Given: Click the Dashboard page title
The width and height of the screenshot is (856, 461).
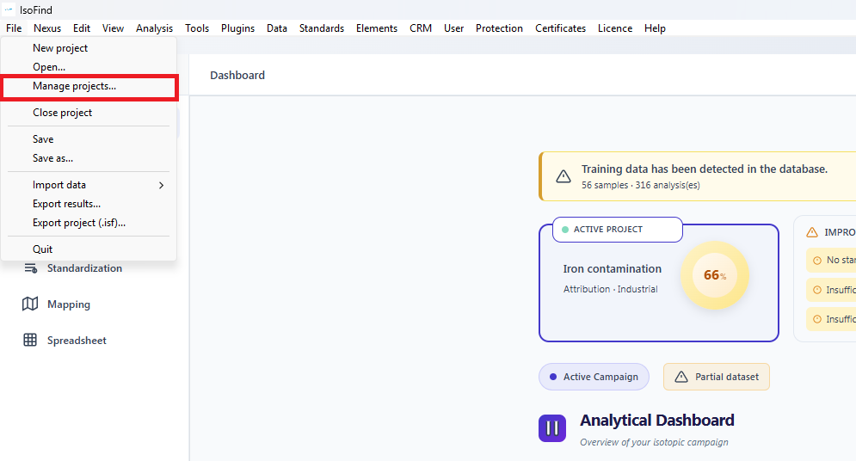Looking at the screenshot, I should tap(237, 76).
